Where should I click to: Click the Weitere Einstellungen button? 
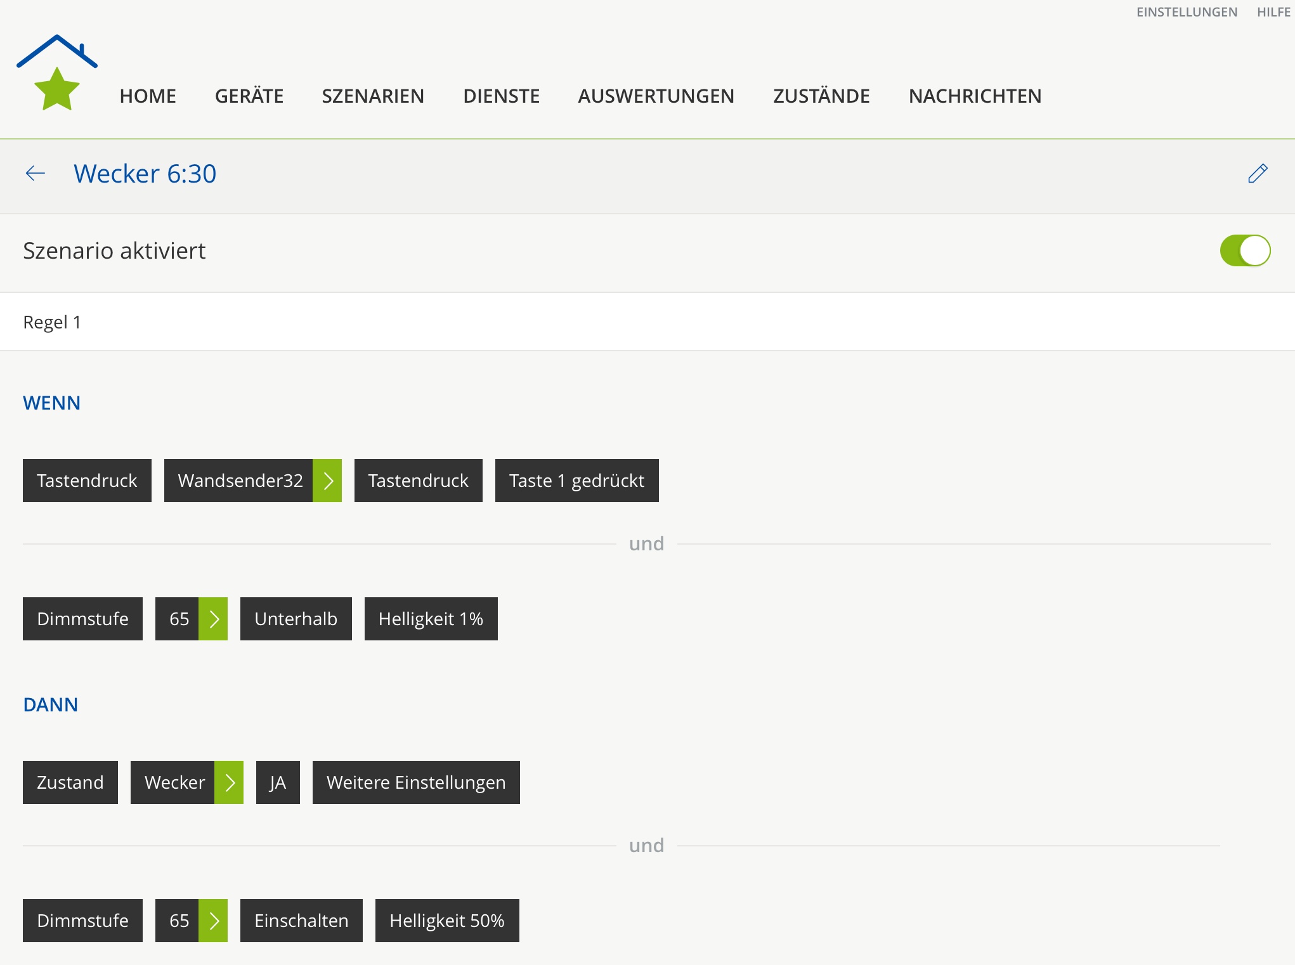coord(416,782)
